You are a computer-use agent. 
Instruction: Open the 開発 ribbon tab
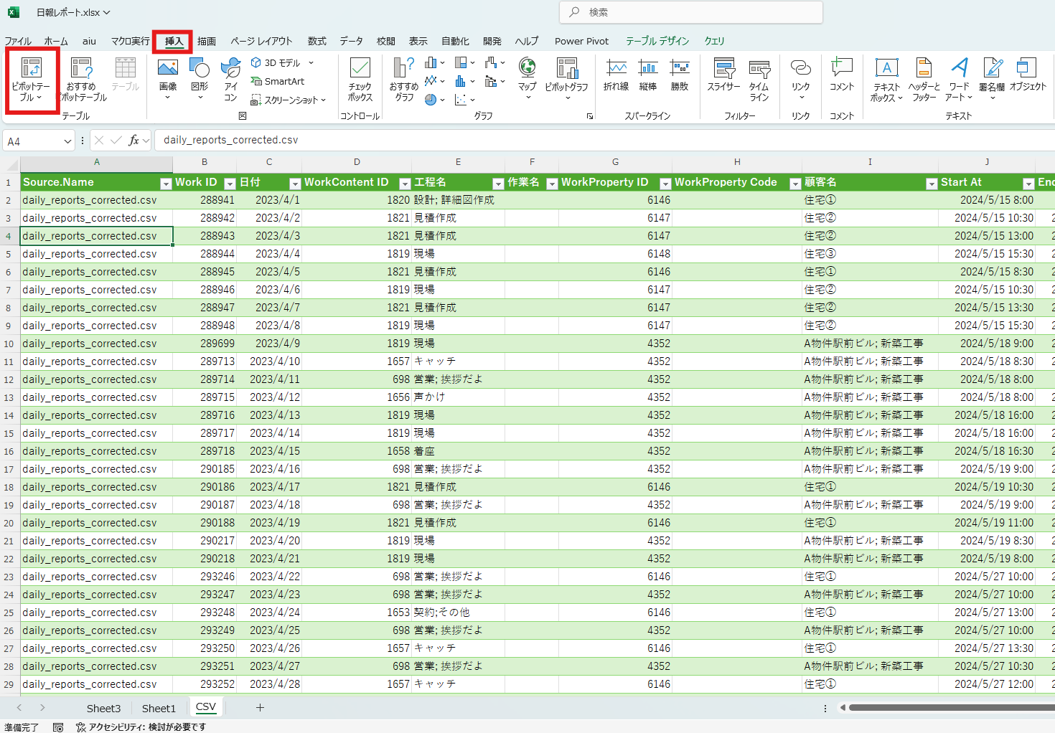(492, 41)
